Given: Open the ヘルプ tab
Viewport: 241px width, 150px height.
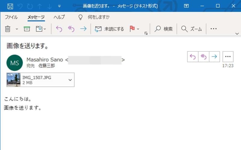Looking at the screenshot, I should (59, 17).
